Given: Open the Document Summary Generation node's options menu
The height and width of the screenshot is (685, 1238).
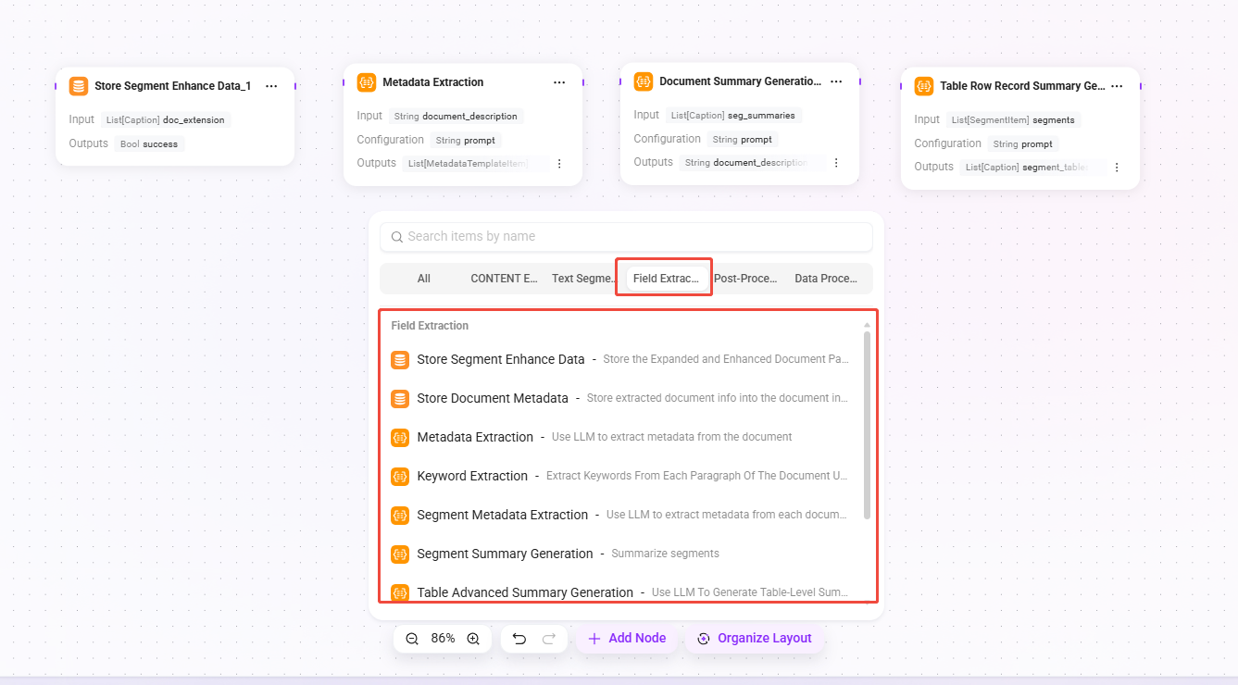Looking at the screenshot, I should click(x=836, y=81).
